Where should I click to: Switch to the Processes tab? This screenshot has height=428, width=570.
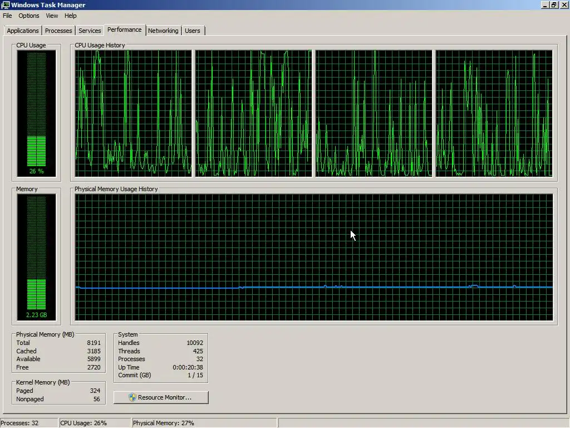pos(58,31)
